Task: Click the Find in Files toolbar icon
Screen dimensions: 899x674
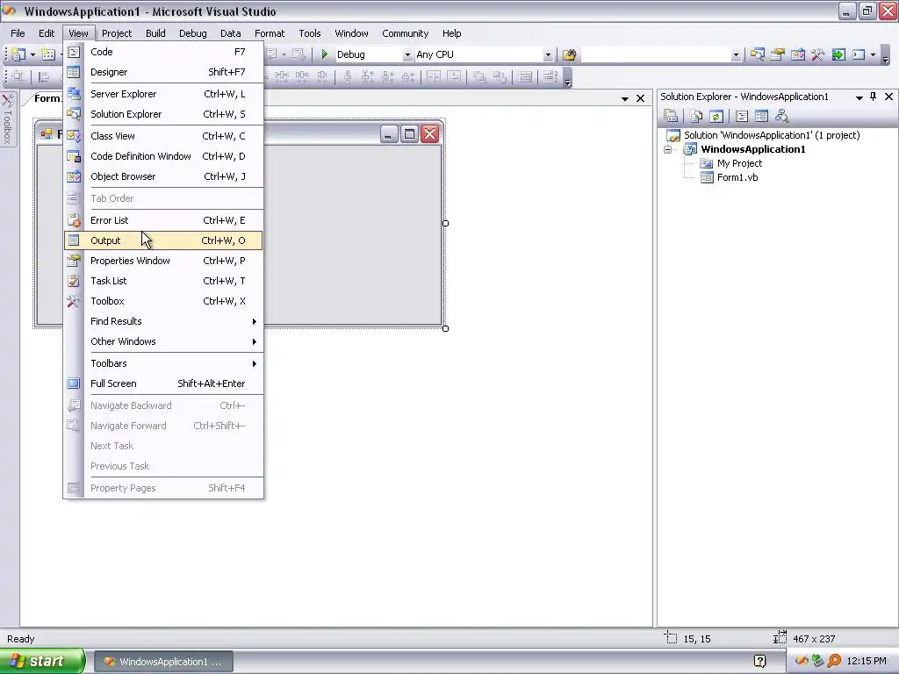Action: pos(569,54)
